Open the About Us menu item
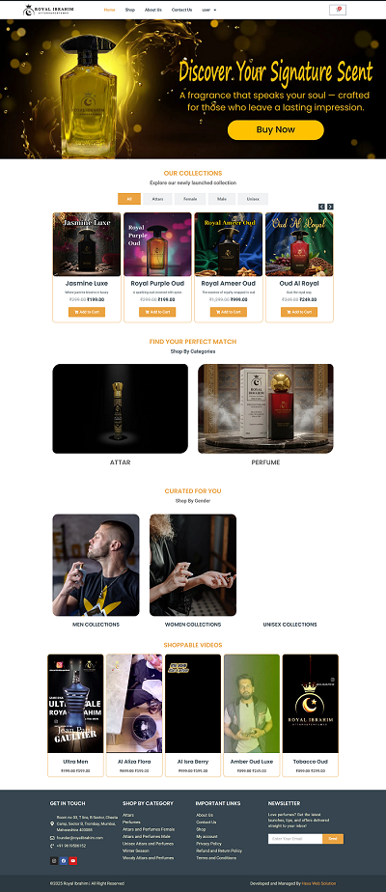Image resolution: width=386 pixels, height=892 pixels. (152, 10)
